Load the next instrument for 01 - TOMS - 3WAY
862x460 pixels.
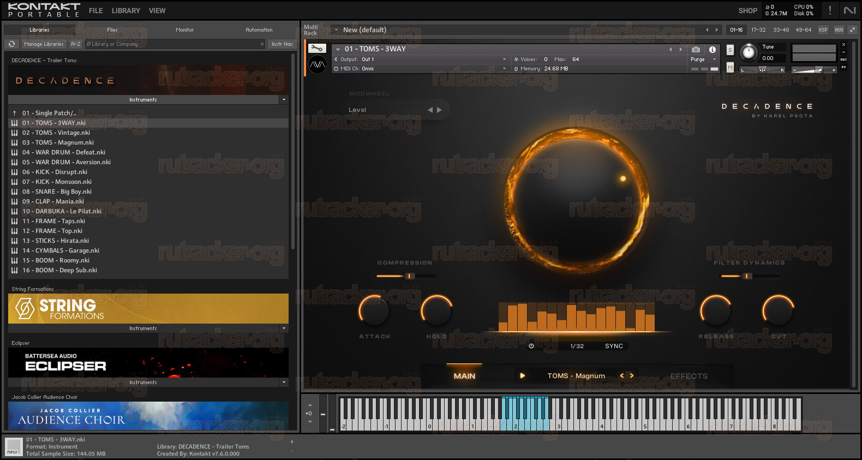(x=680, y=49)
